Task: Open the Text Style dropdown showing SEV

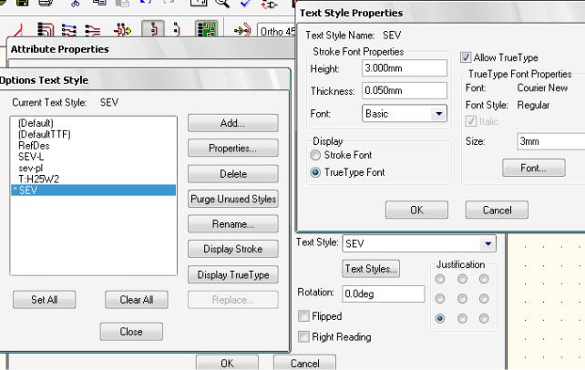Action: pos(419,243)
